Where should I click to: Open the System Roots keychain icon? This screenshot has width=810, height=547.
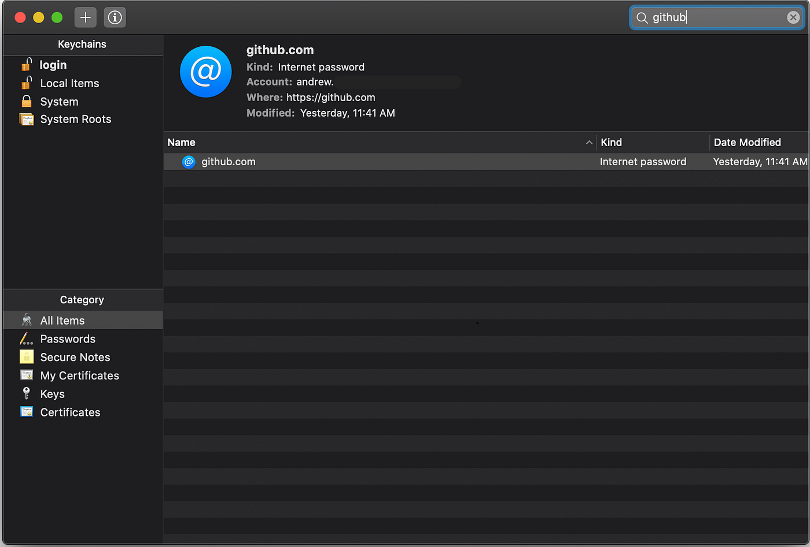pyautogui.click(x=27, y=119)
